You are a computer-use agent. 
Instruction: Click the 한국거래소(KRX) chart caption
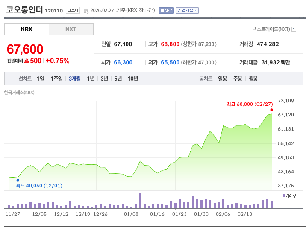click(x=19, y=93)
